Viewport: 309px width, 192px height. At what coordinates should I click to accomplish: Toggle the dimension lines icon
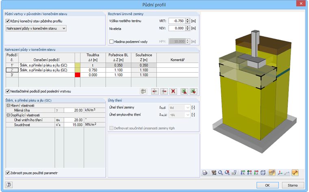pos(295,173)
